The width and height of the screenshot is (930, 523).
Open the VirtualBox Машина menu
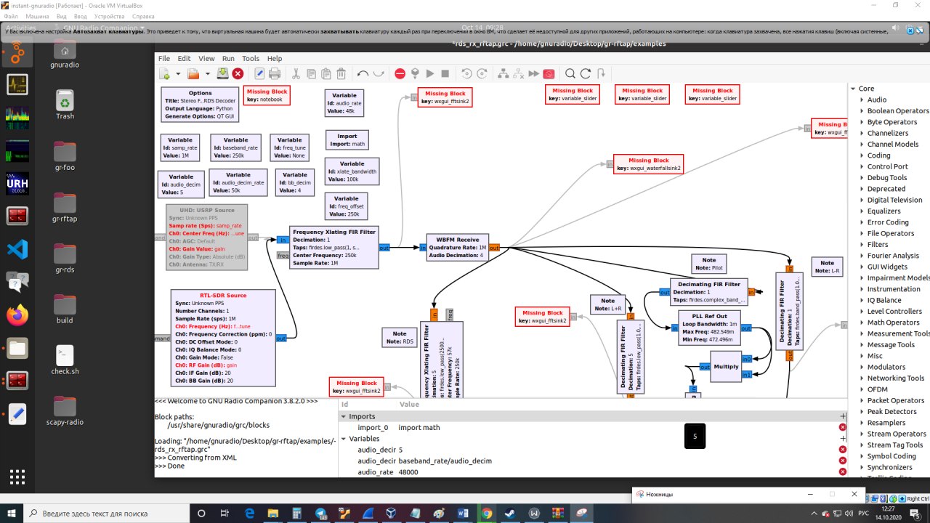(38, 16)
